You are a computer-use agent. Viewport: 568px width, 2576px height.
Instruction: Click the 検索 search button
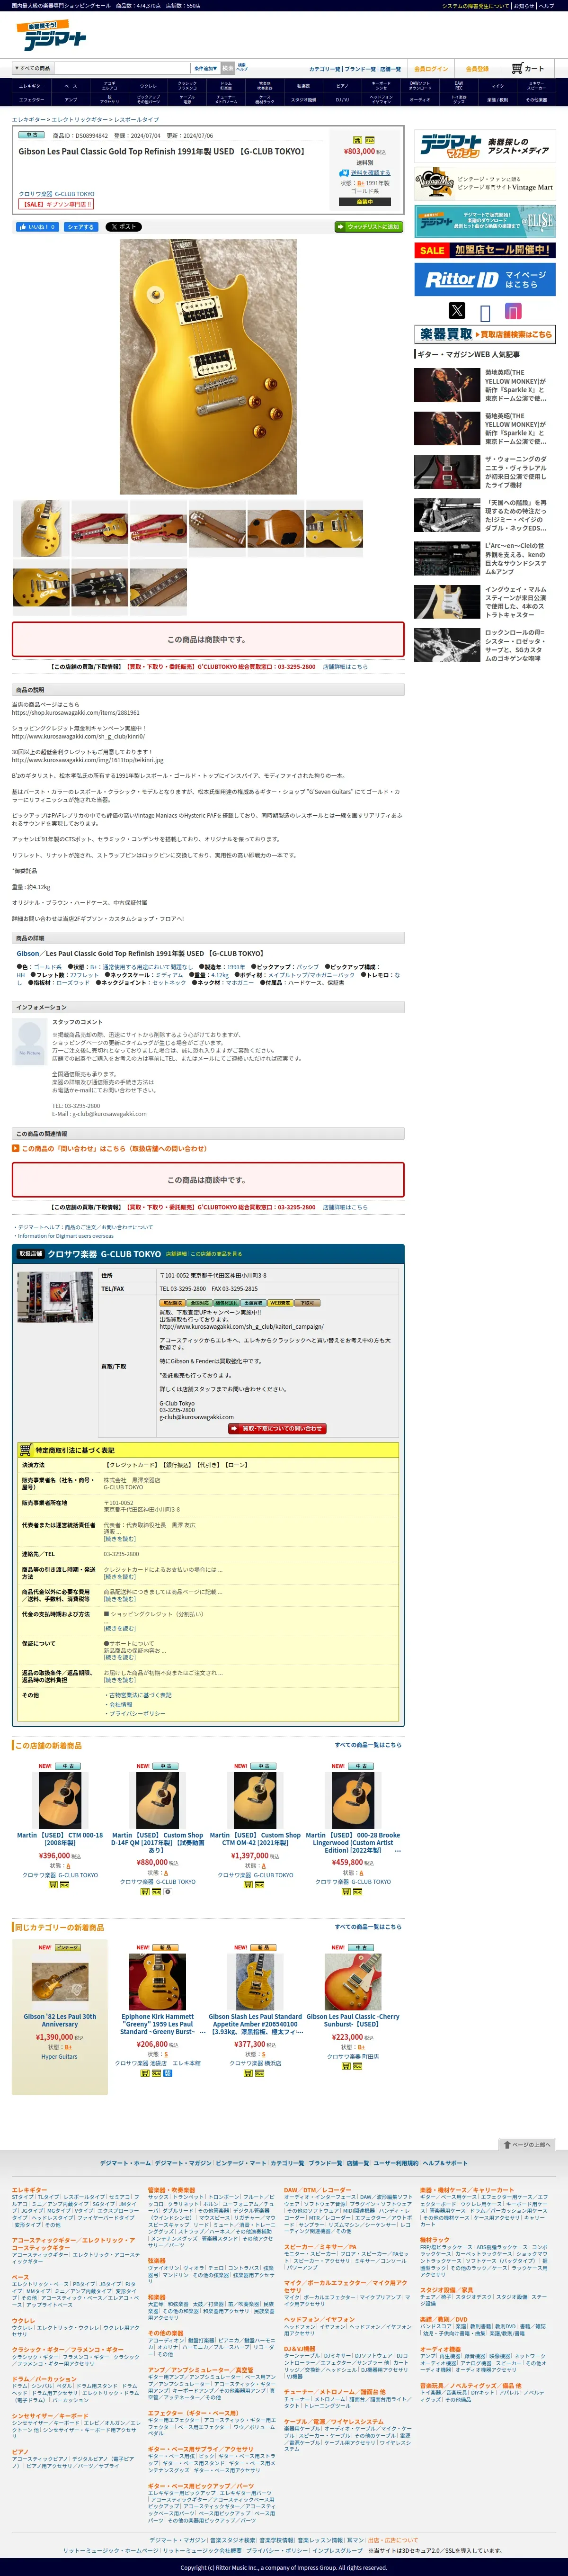click(x=228, y=68)
